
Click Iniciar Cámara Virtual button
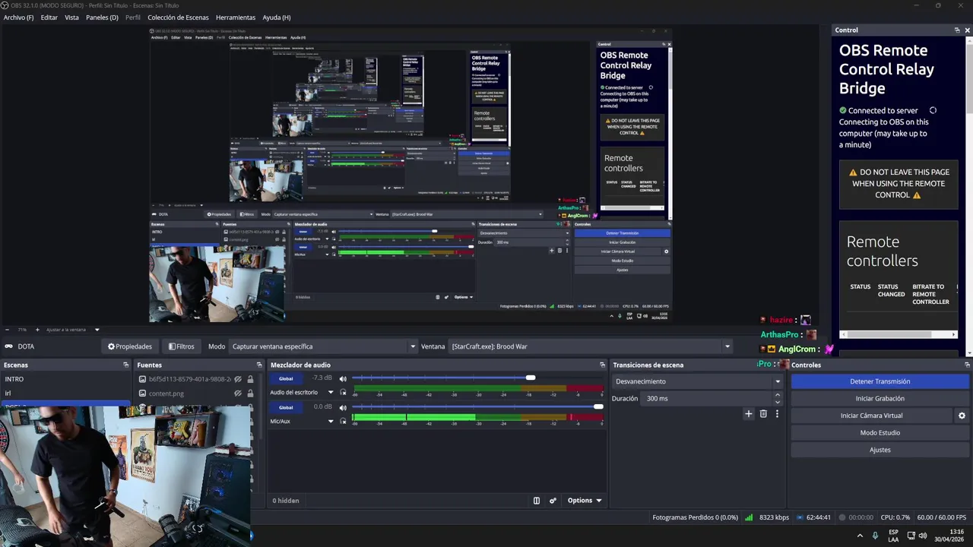coord(871,416)
